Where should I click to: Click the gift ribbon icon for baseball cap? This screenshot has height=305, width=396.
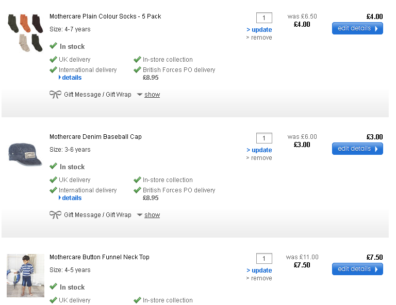click(x=55, y=215)
